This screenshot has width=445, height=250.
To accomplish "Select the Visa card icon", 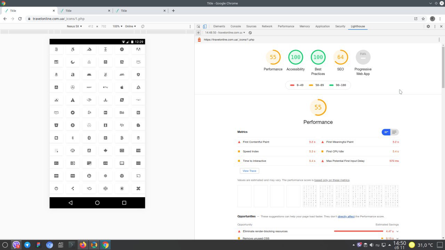I will [73, 176].
